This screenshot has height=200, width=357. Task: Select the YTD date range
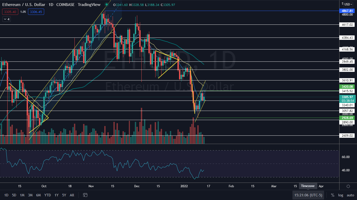click(x=48, y=195)
